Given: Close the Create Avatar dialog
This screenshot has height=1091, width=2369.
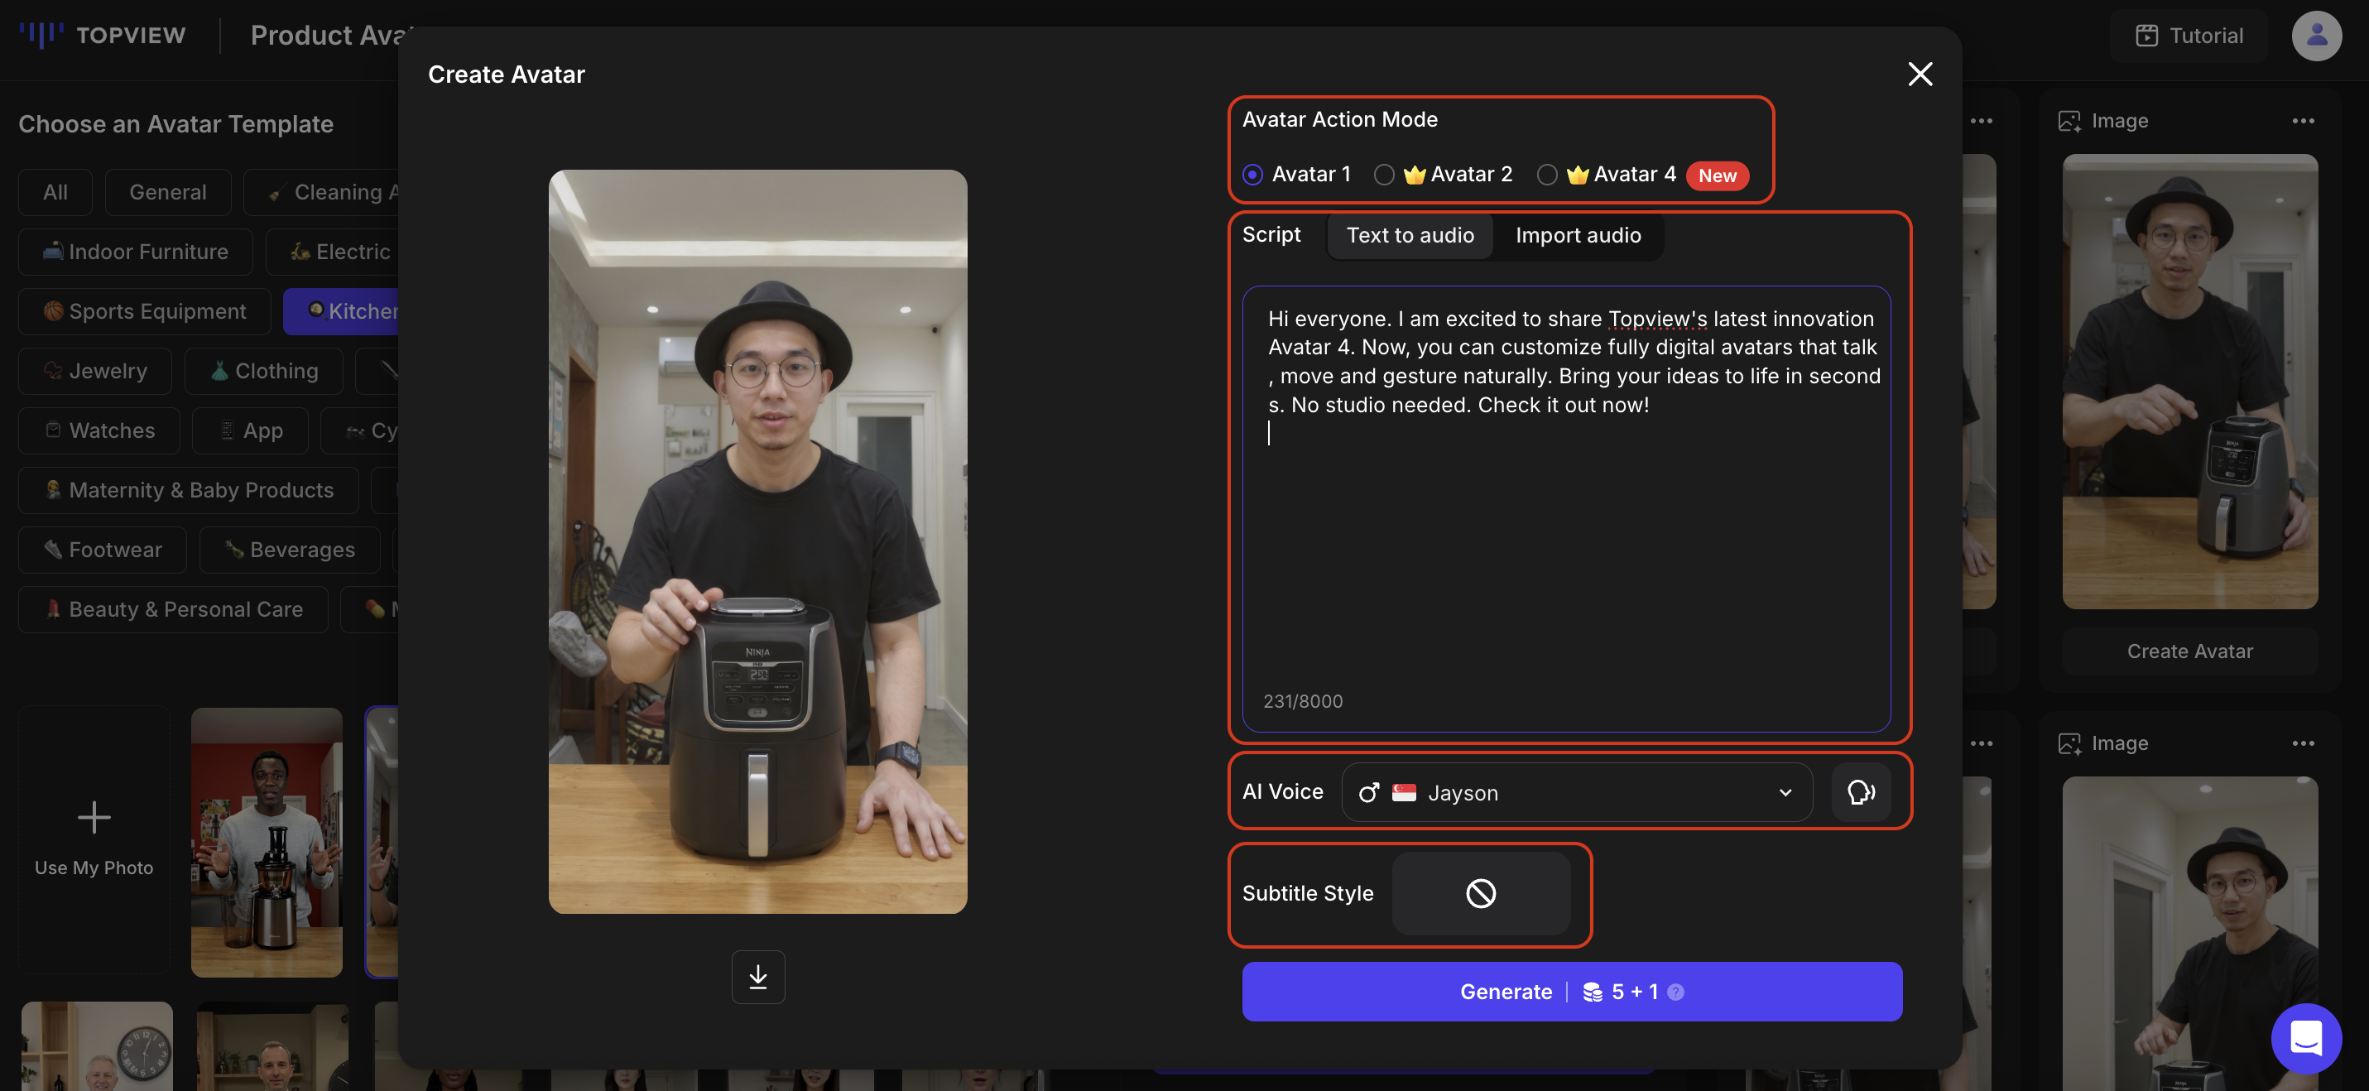Looking at the screenshot, I should point(1920,74).
